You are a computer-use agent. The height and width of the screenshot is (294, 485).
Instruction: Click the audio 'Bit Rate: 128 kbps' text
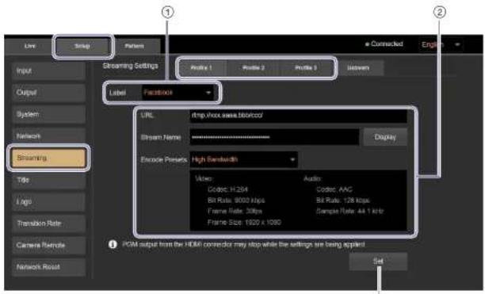pos(342,200)
